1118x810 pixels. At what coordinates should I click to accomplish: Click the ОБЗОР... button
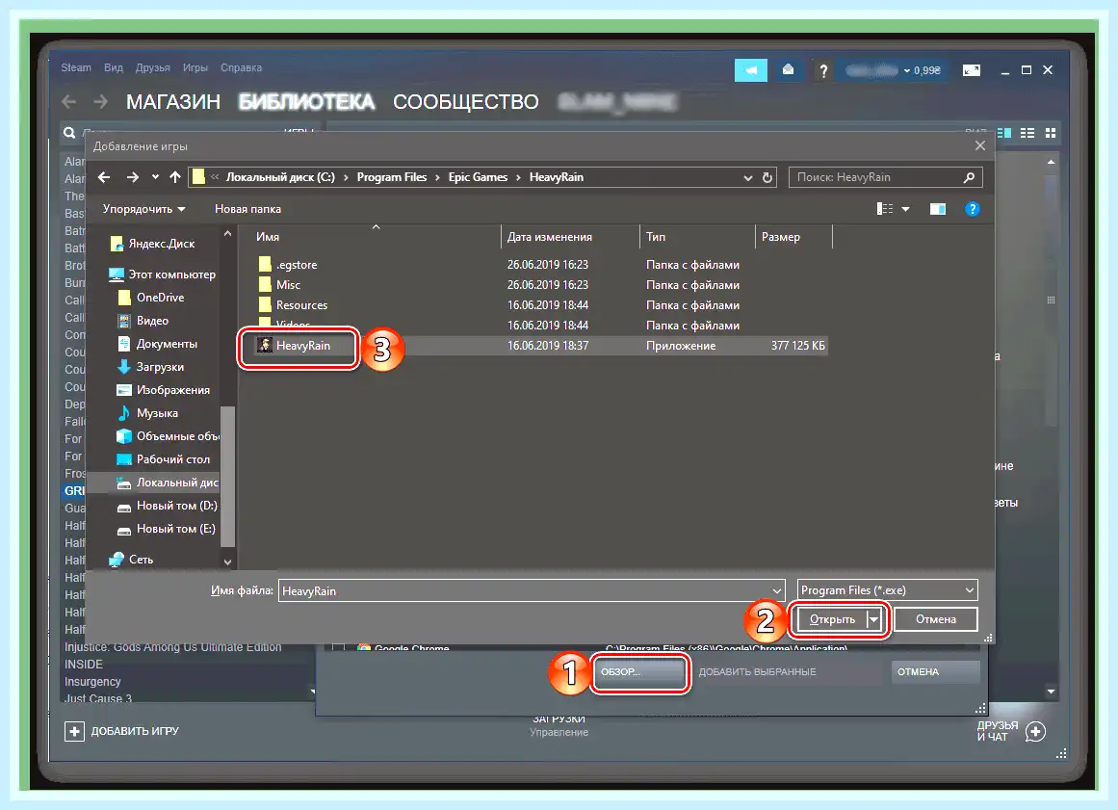point(639,671)
